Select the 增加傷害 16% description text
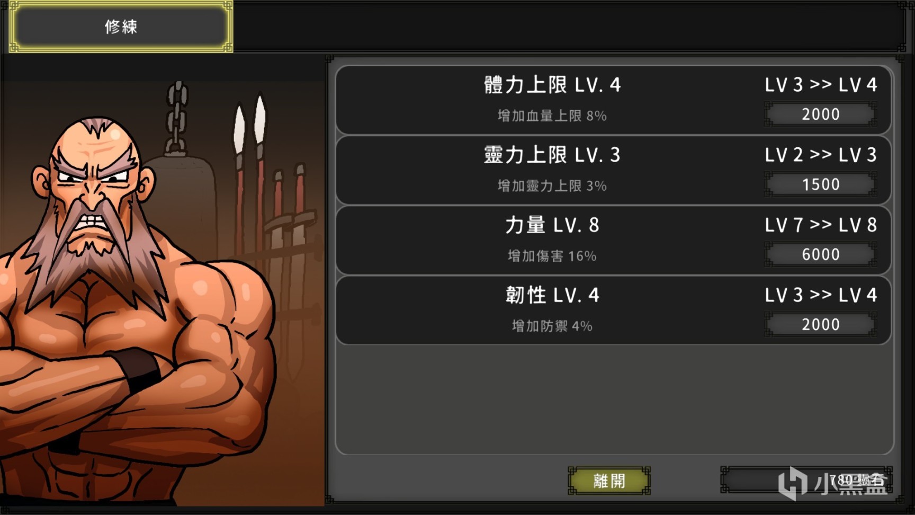 pyautogui.click(x=552, y=256)
